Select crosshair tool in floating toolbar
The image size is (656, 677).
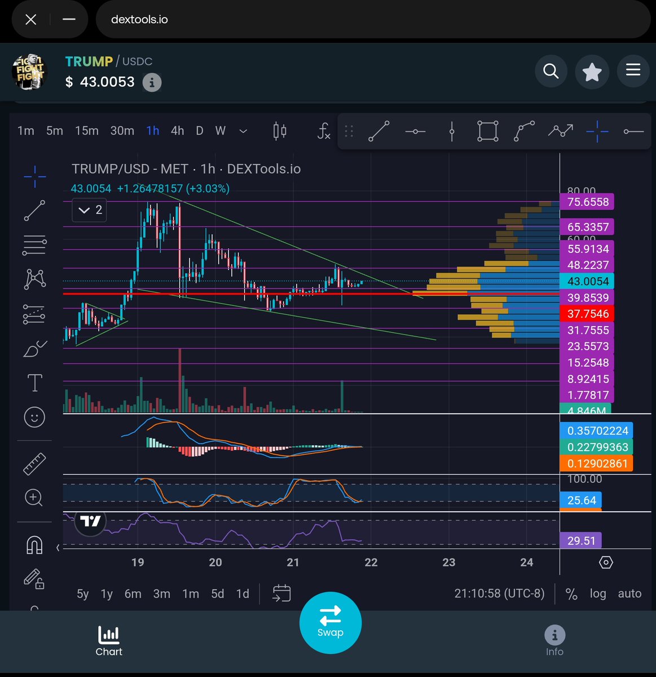click(x=597, y=131)
